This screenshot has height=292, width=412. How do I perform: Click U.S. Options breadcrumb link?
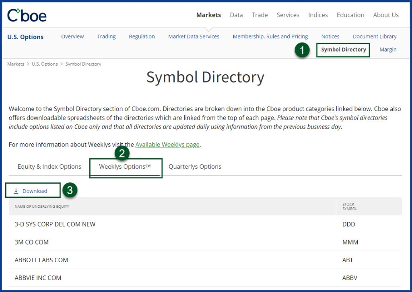(45, 64)
